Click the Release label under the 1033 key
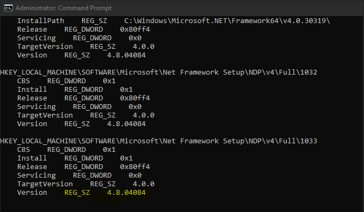The image size is (364, 212). (x=32, y=167)
